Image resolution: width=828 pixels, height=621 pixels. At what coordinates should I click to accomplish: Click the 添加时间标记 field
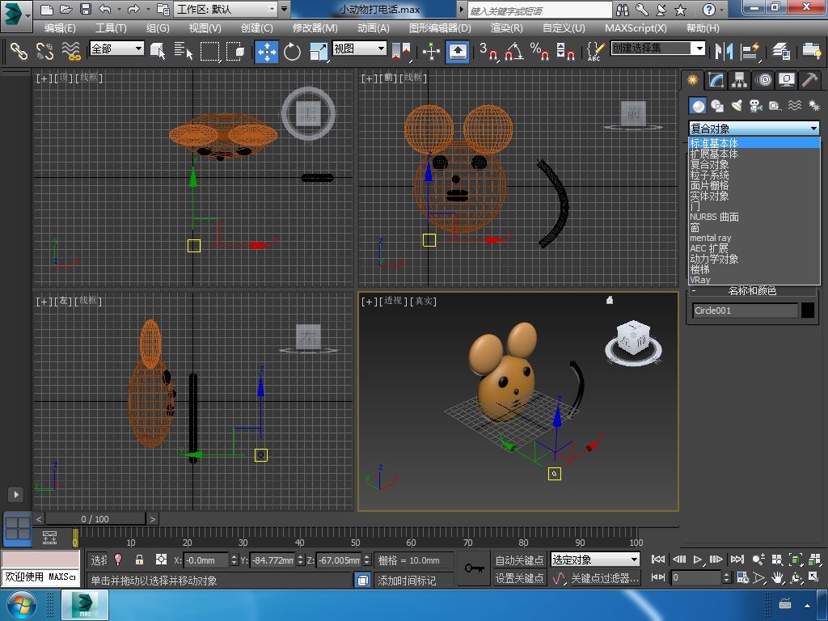pyautogui.click(x=415, y=581)
